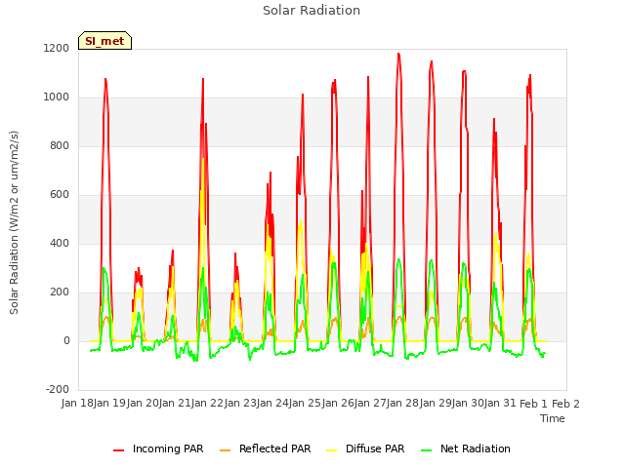Click the Jan 27 x-axis label
Viewport: 625px width, 468px height.
pyautogui.click(x=370, y=404)
